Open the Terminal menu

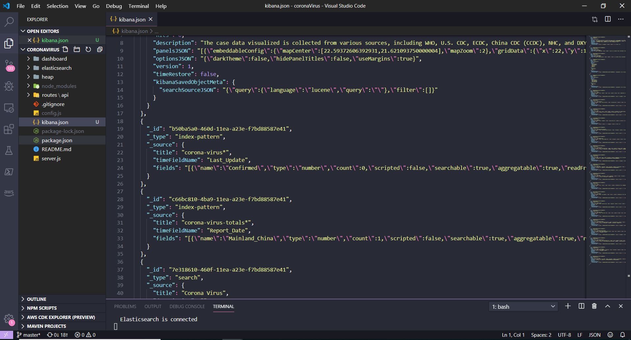pyautogui.click(x=139, y=6)
